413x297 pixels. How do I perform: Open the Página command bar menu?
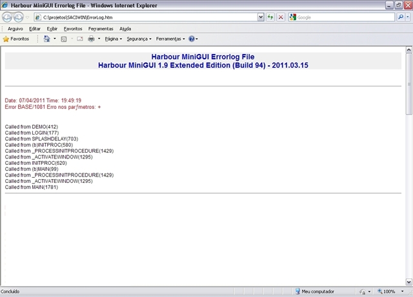(x=114, y=39)
